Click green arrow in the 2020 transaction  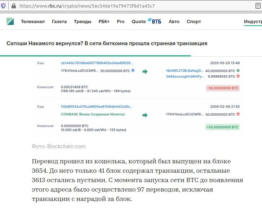click(x=145, y=72)
